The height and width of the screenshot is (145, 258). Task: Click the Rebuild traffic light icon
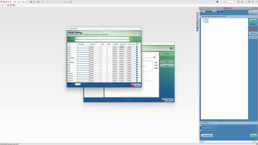[65, 2]
